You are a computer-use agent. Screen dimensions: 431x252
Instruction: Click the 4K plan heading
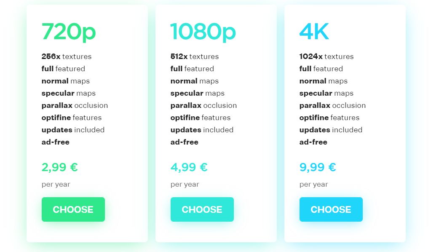point(314,31)
